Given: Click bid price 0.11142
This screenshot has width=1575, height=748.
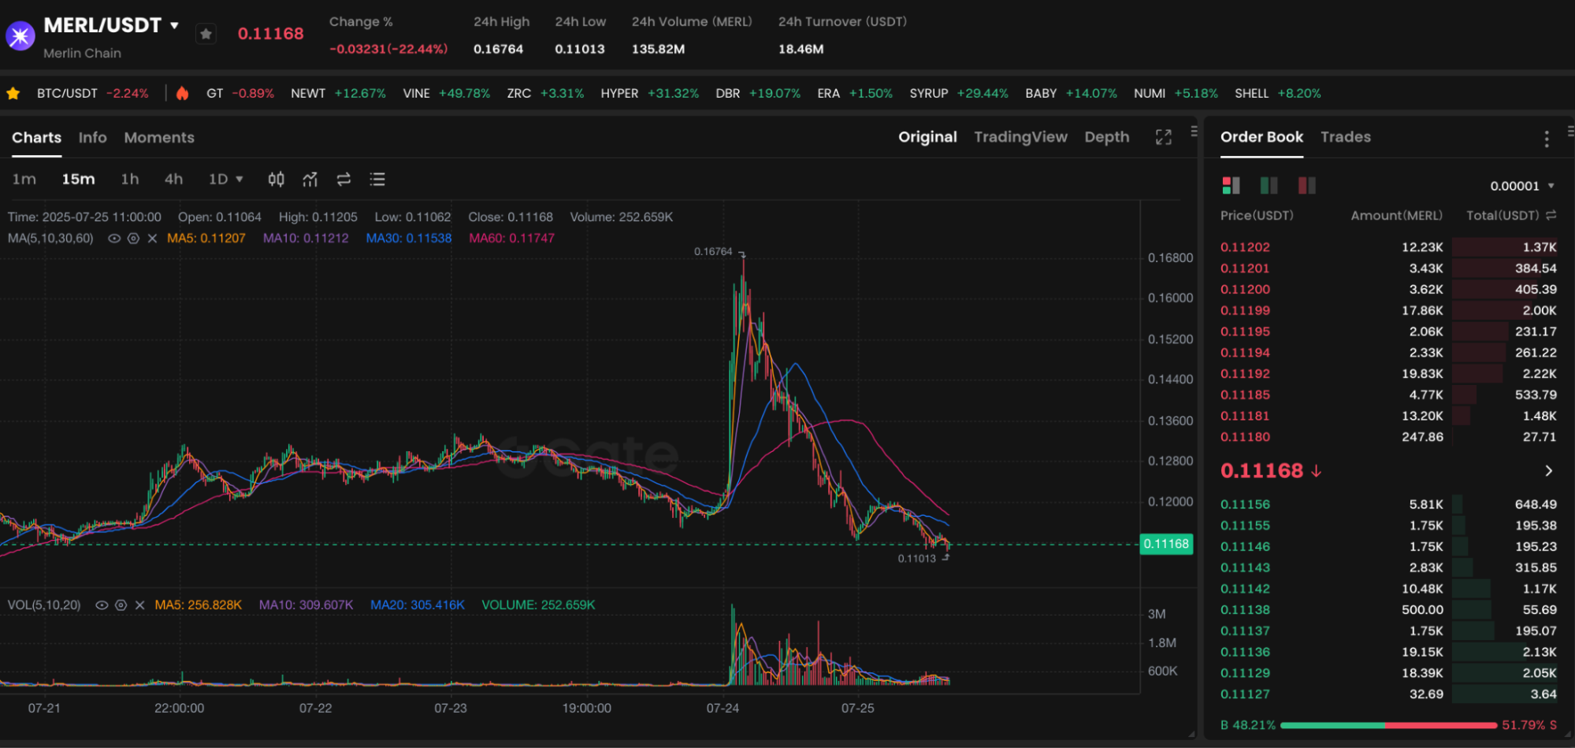Looking at the screenshot, I should (x=1245, y=589).
